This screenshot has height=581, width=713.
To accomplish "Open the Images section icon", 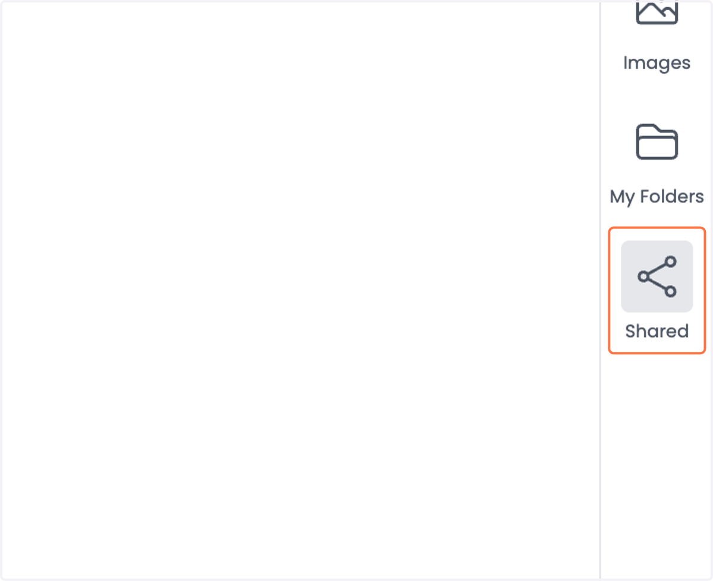I will pos(657,12).
